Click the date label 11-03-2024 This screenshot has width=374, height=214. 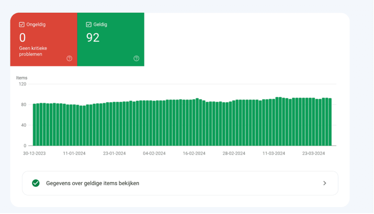(x=274, y=153)
